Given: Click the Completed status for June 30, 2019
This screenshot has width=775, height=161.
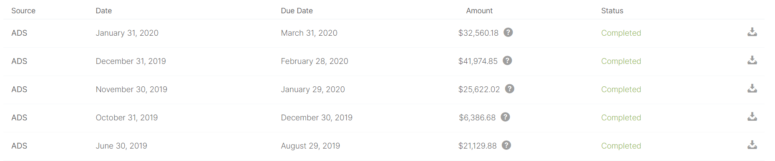Looking at the screenshot, I should pyautogui.click(x=621, y=146).
